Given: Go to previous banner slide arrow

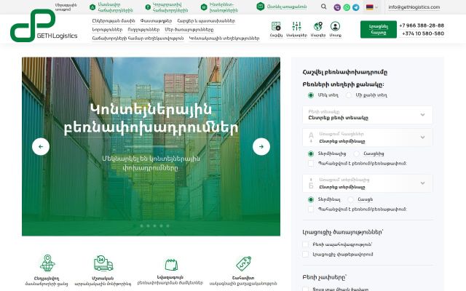Looking at the screenshot, I should (x=41, y=146).
